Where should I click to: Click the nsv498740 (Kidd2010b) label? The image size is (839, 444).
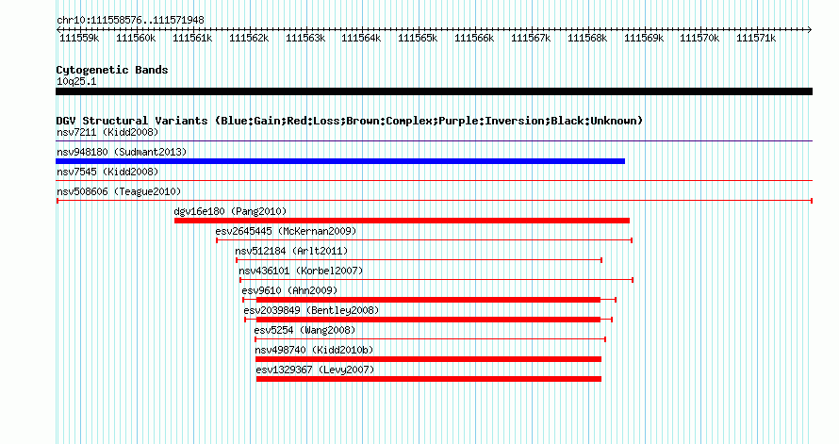(314, 350)
